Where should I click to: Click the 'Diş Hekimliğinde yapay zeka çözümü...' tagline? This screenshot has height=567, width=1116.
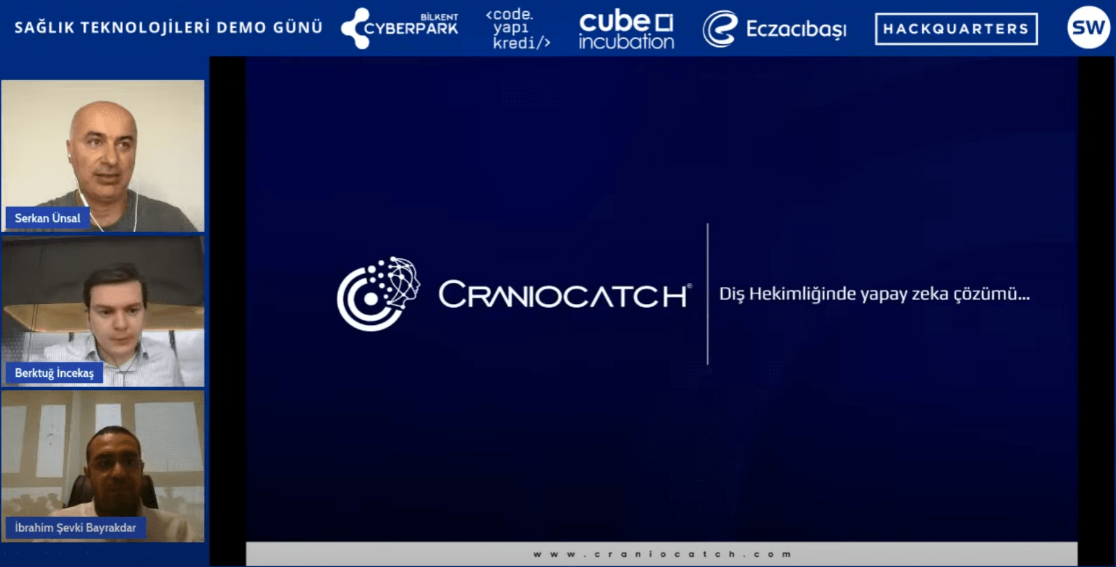coord(875,293)
